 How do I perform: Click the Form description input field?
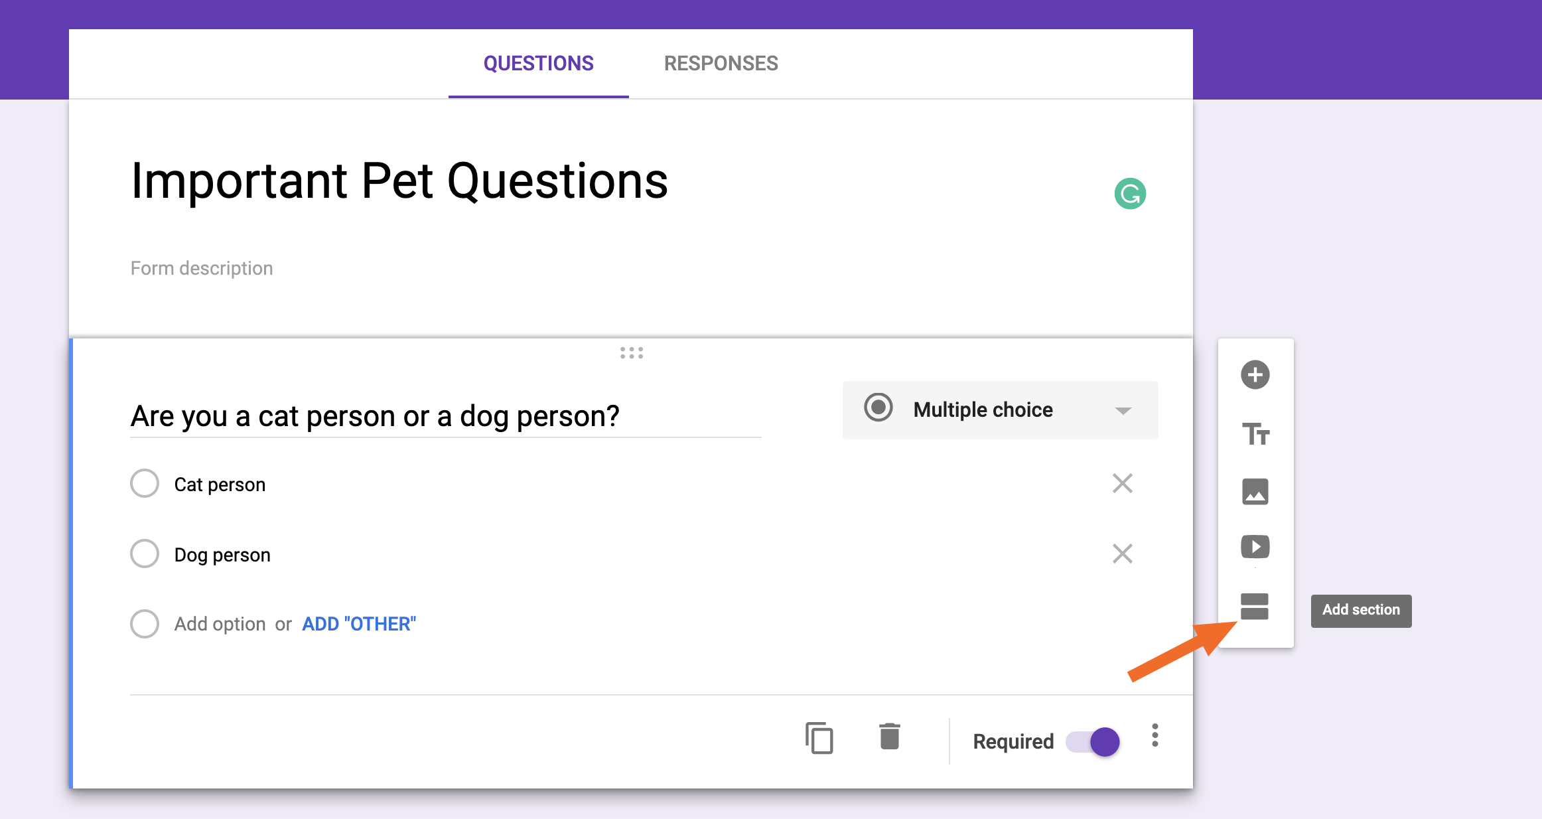pos(203,267)
